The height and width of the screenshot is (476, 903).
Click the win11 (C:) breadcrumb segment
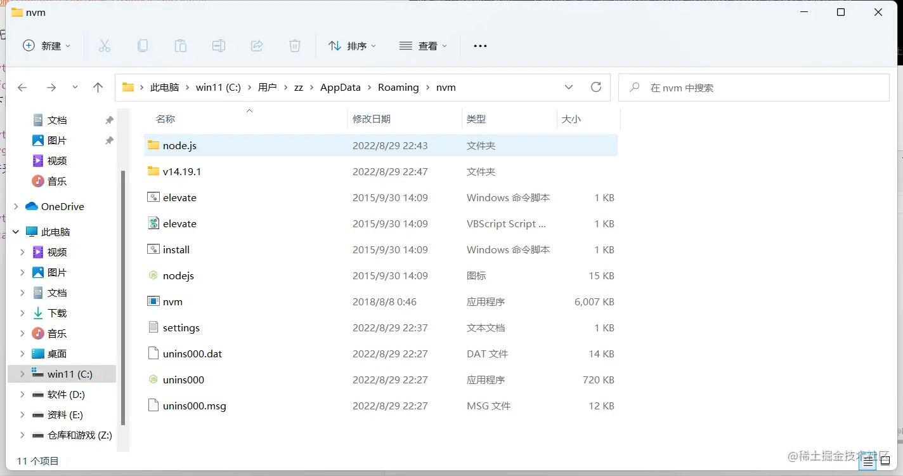(x=218, y=88)
